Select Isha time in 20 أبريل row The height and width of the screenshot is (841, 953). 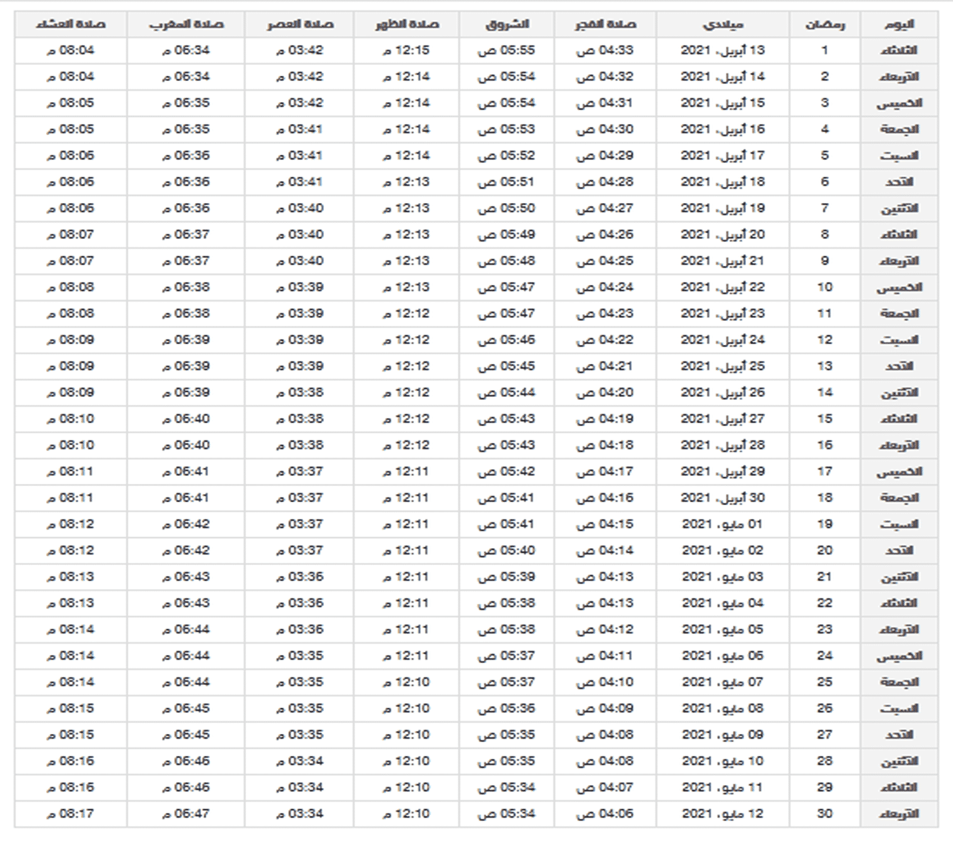(x=71, y=234)
